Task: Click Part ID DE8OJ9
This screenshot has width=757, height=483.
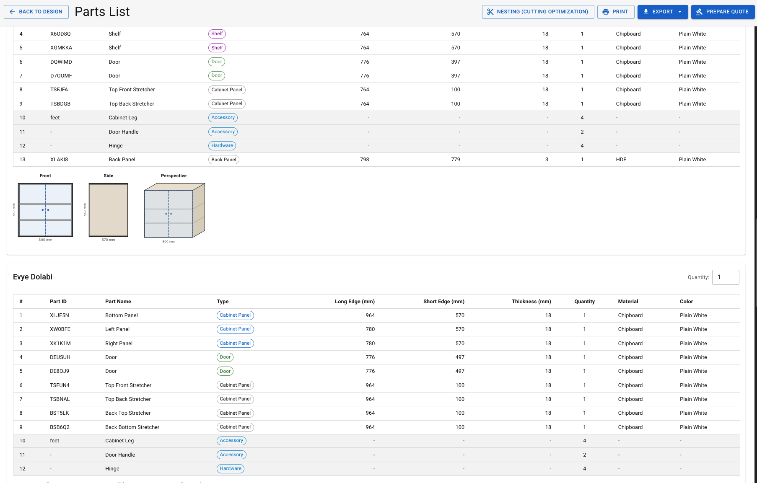Action: tap(60, 371)
